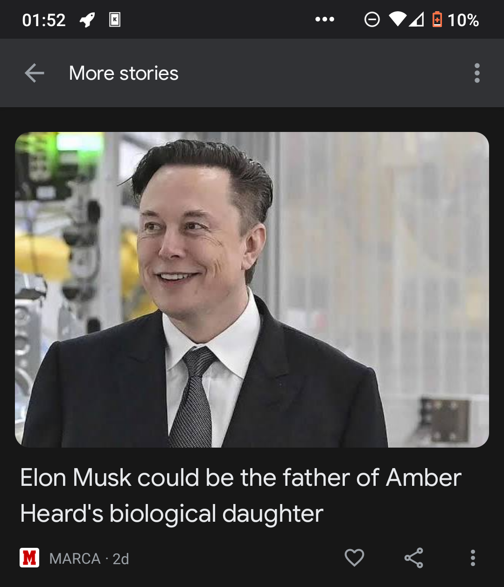Tap the MARCA publisher name
This screenshot has height=587, width=504.
[x=75, y=559]
